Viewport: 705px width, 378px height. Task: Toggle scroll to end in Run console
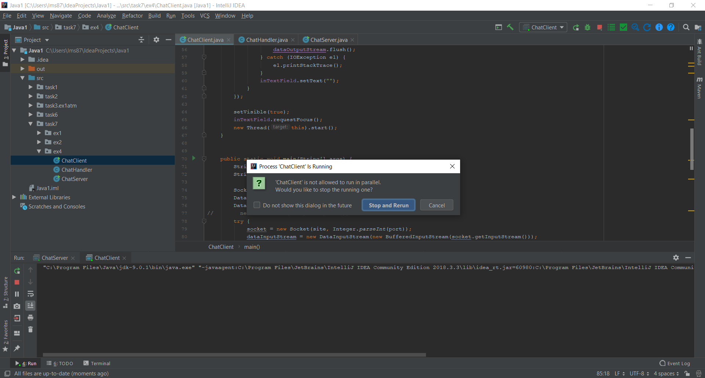[30, 306]
